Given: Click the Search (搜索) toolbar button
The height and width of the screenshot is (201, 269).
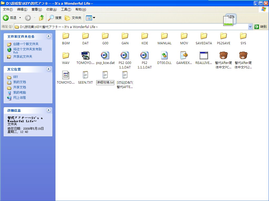Looking at the screenshot, I should (x=54, y=18).
